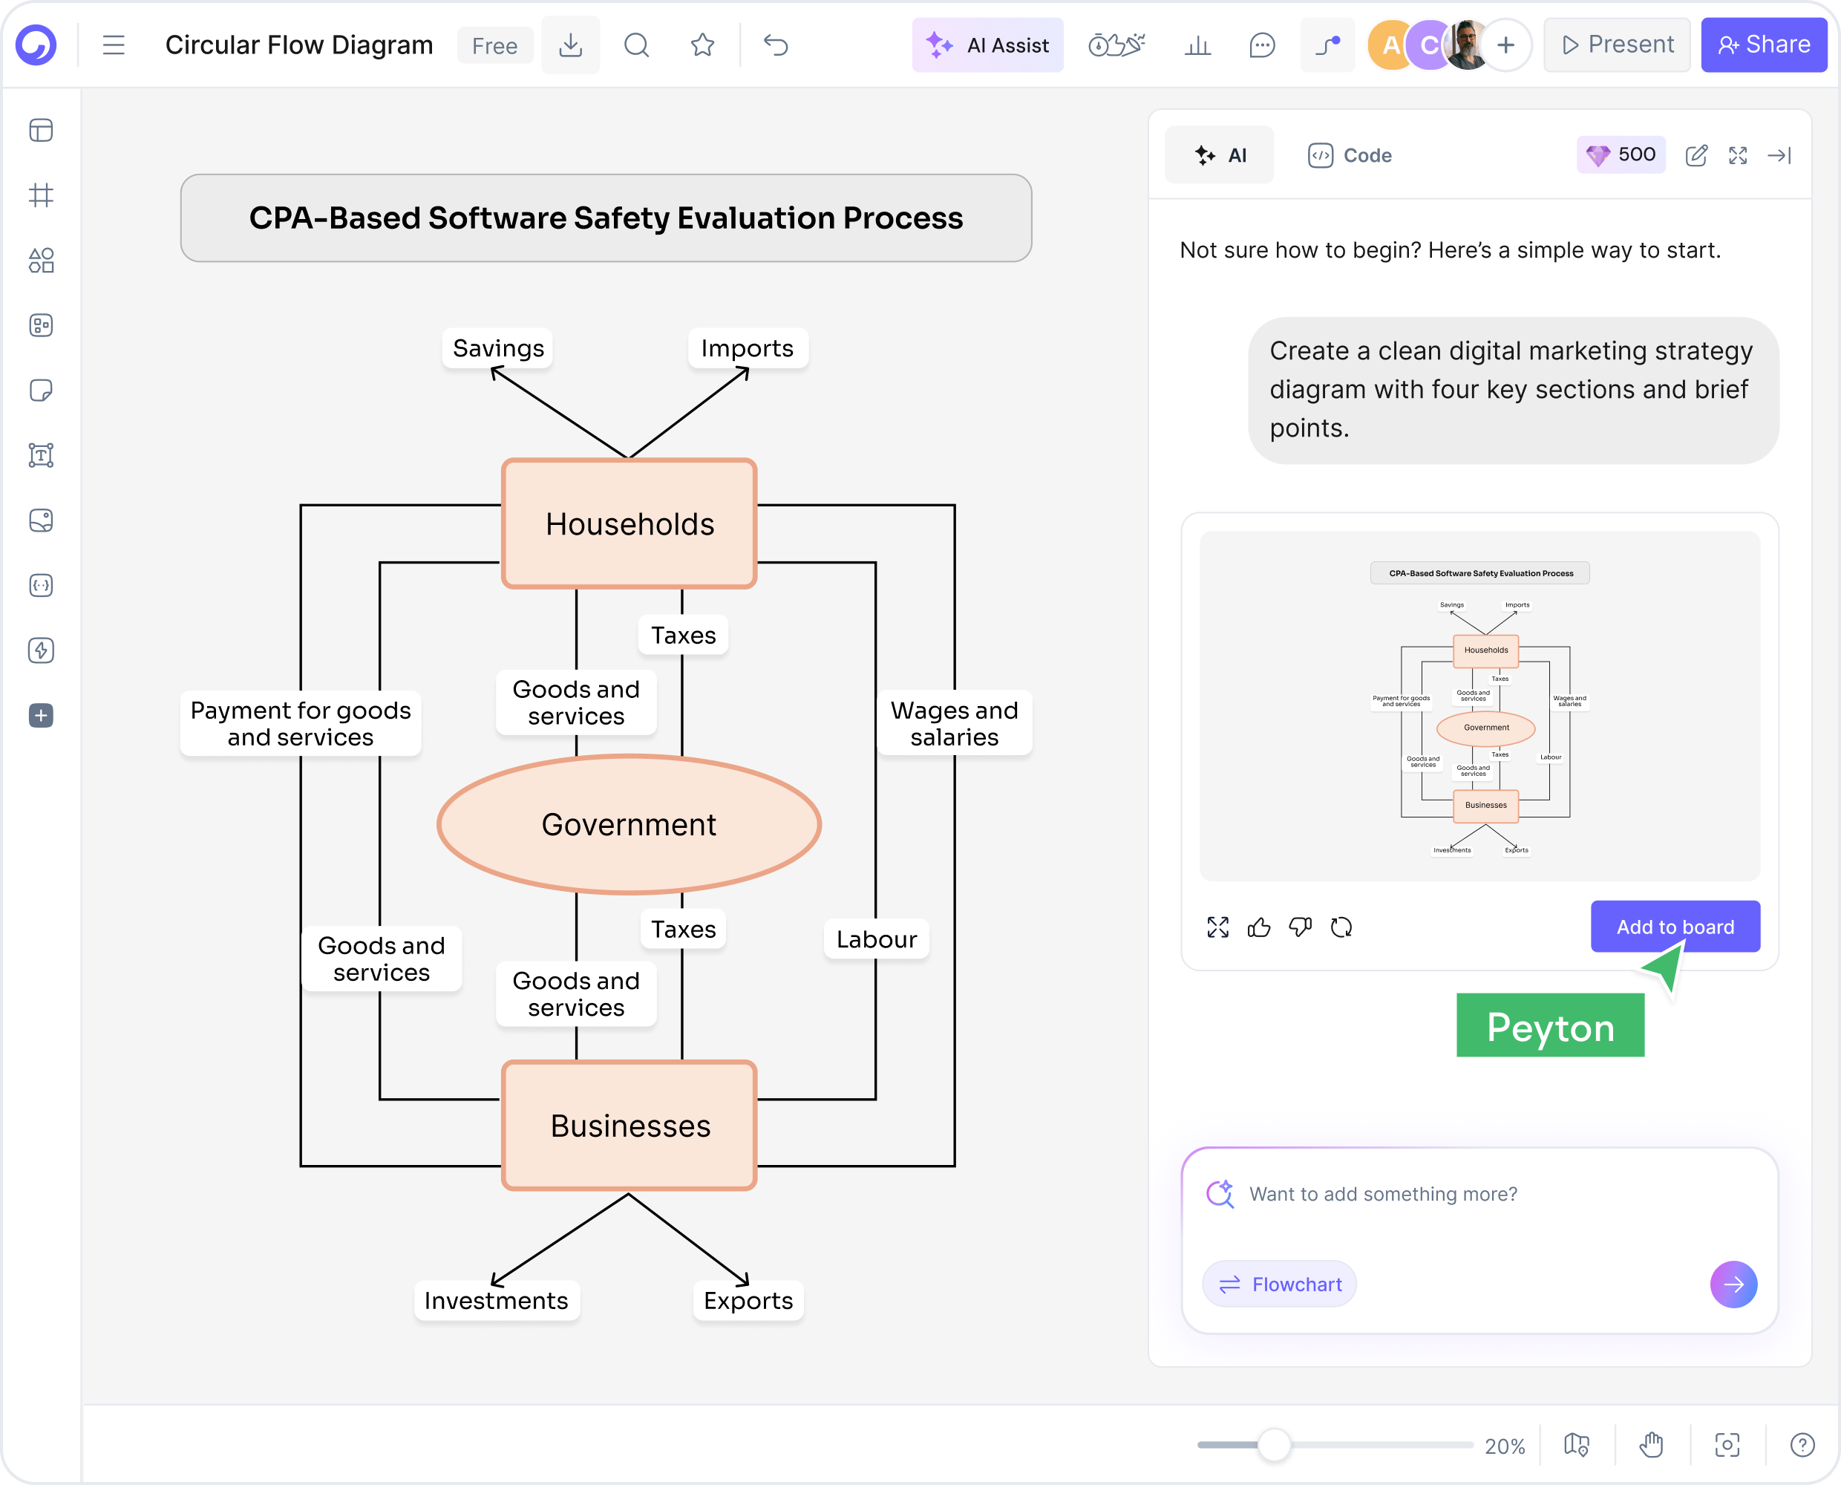This screenshot has width=1841, height=1485.
Task: Click the 500 credits gem badge
Action: tap(1621, 155)
